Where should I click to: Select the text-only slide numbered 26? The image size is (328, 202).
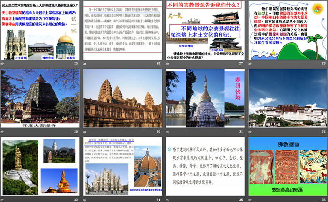[x=123, y=30]
